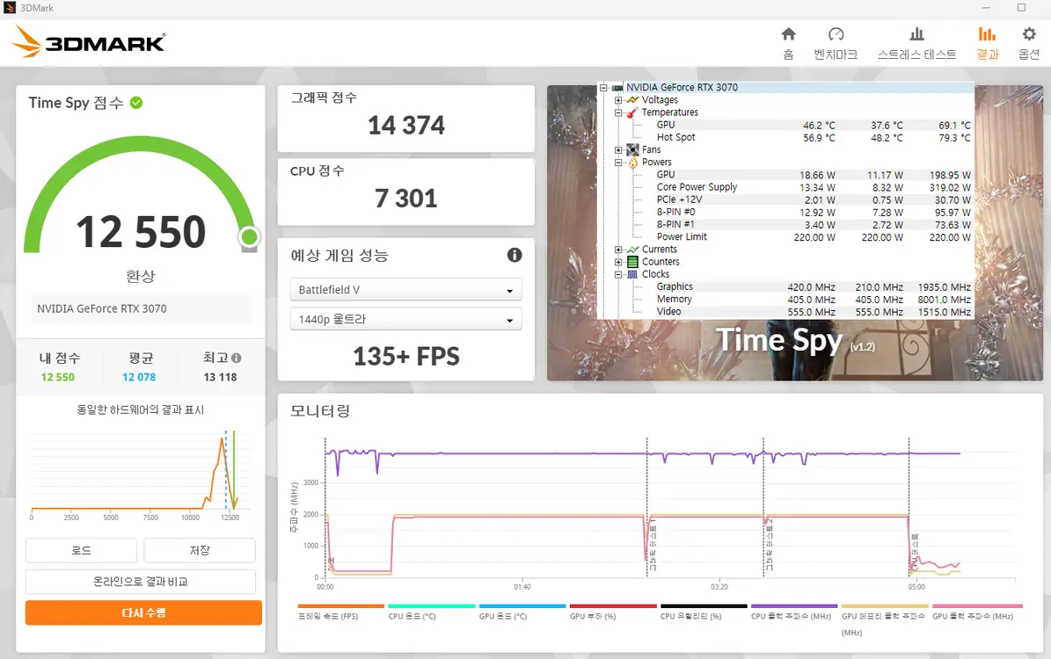Toggle CPU 유틸리티 (%) legend series
The image size is (1051, 659).
[x=703, y=612]
